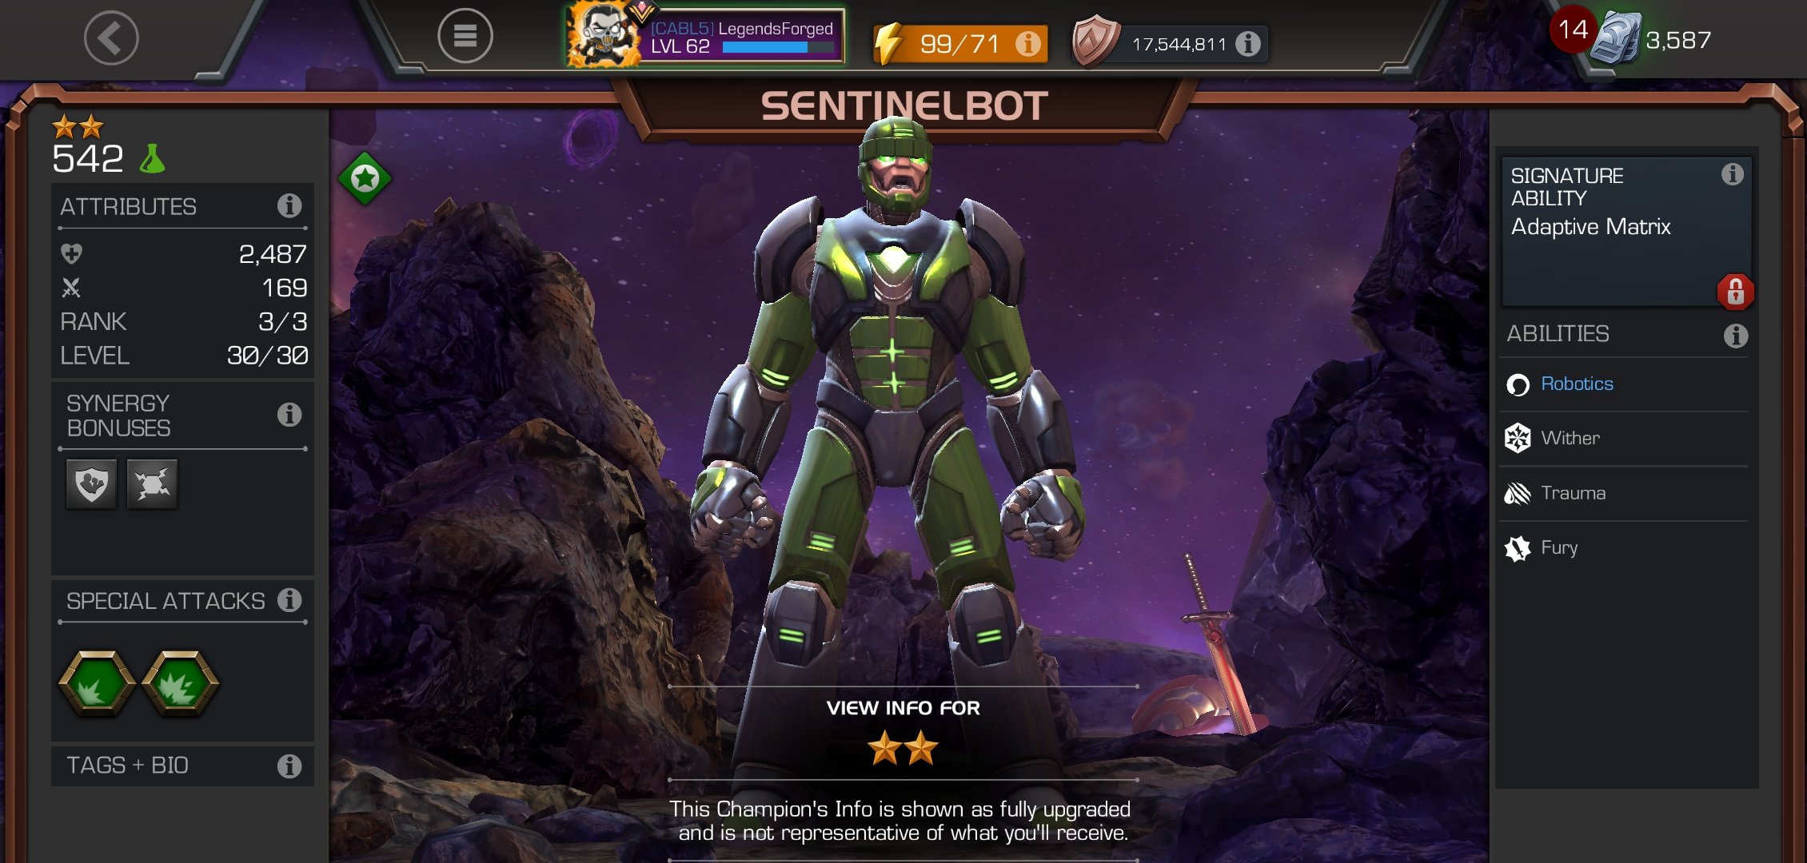Select the second synergy bonus icon
Image resolution: width=1807 pixels, height=863 pixels.
click(152, 484)
